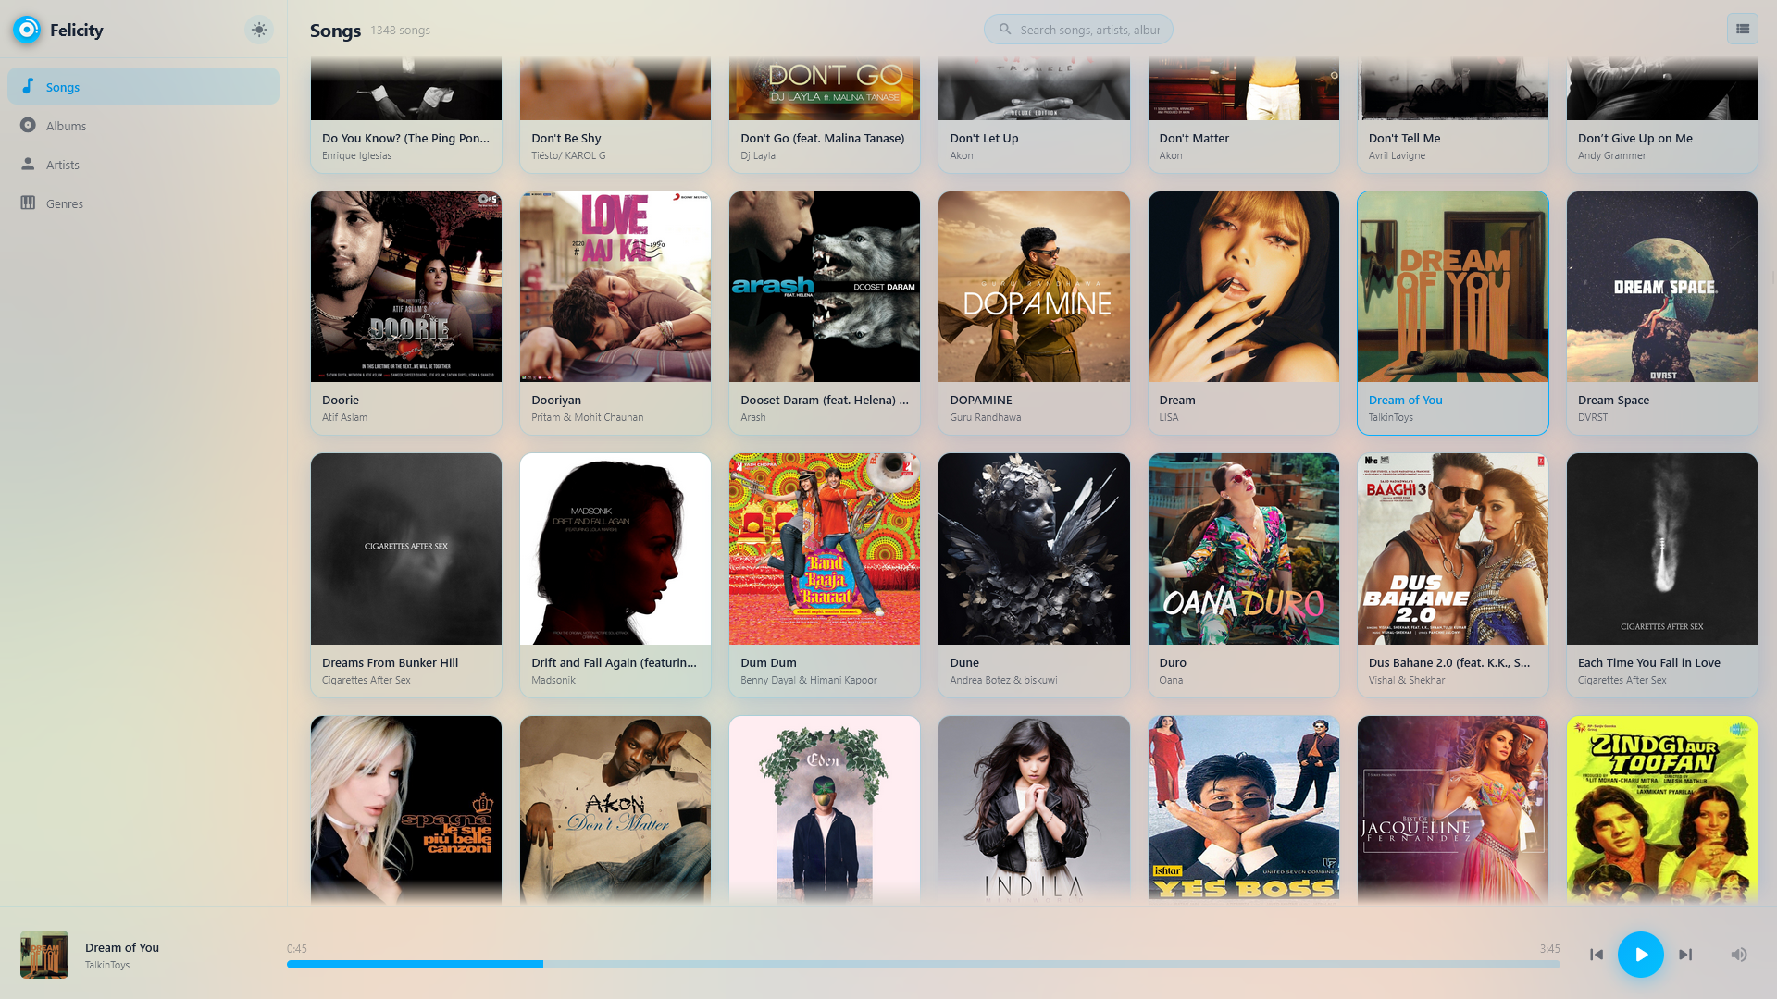Mute audio using the volume icon
The height and width of the screenshot is (999, 1777).
click(1739, 955)
